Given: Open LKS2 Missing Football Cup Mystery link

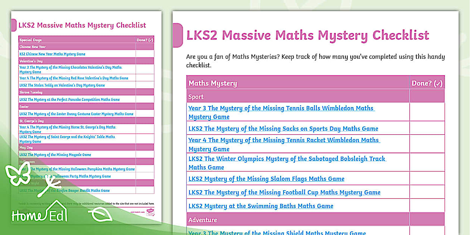Looking at the screenshot, I should (x=284, y=192).
